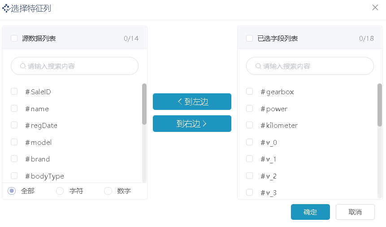Click search icon in selected fields list

[x=258, y=66]
